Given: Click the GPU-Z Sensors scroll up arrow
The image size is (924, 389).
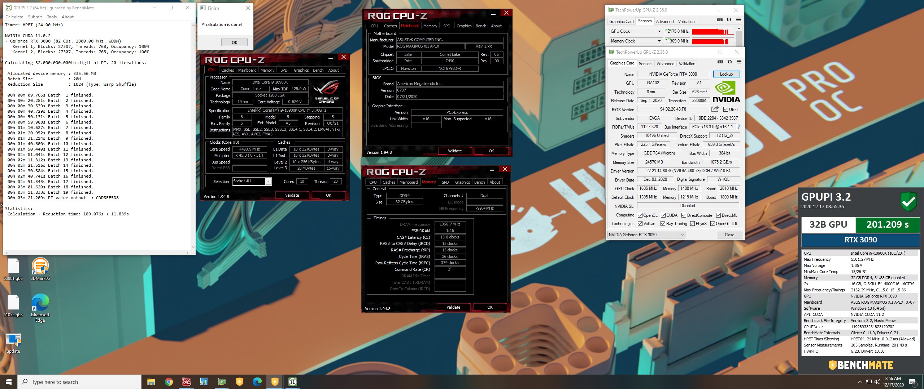Looking at the screenshot, I should tap(739, 28).
